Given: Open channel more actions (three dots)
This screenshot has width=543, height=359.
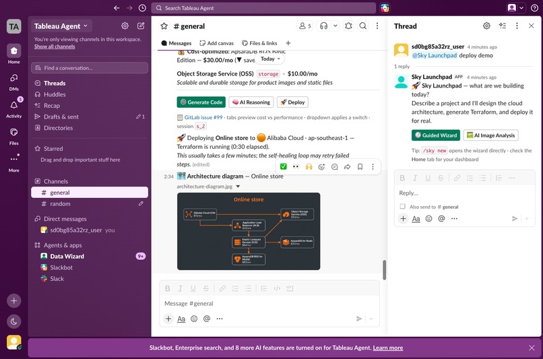Looking at the screenshot, I should (x=377, y=26).
